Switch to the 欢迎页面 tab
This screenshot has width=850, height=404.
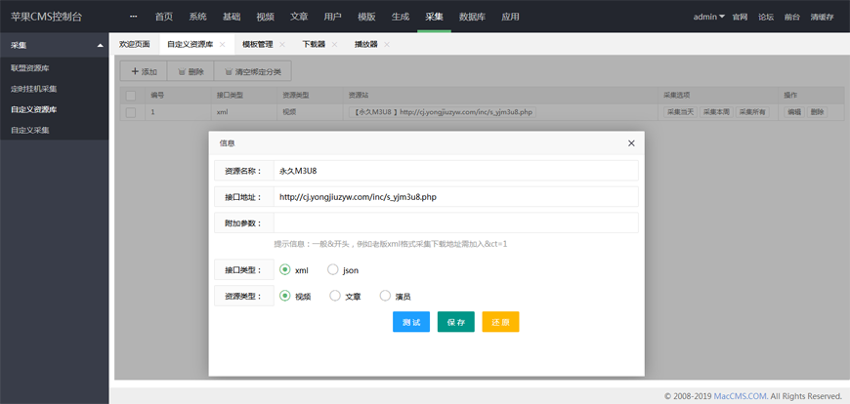click(x=135, y=45)
